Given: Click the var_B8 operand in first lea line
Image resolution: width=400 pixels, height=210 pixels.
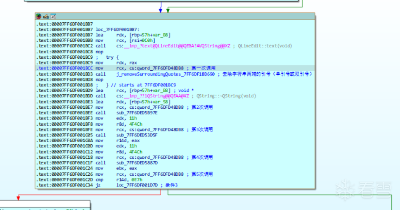Looking at the screenshot, I should [161, 35].
